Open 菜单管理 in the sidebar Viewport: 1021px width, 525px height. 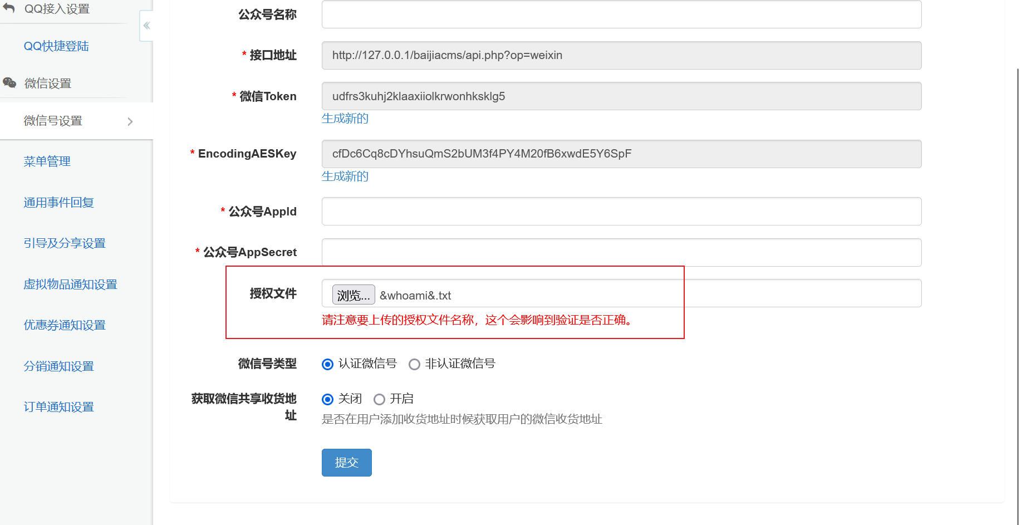point(47,161)
